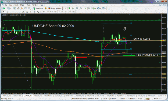The image size is (168, 101).
Task: Select the Horizontal Line drawing tool
Action: pyautogui.click(x=16, y=12)
